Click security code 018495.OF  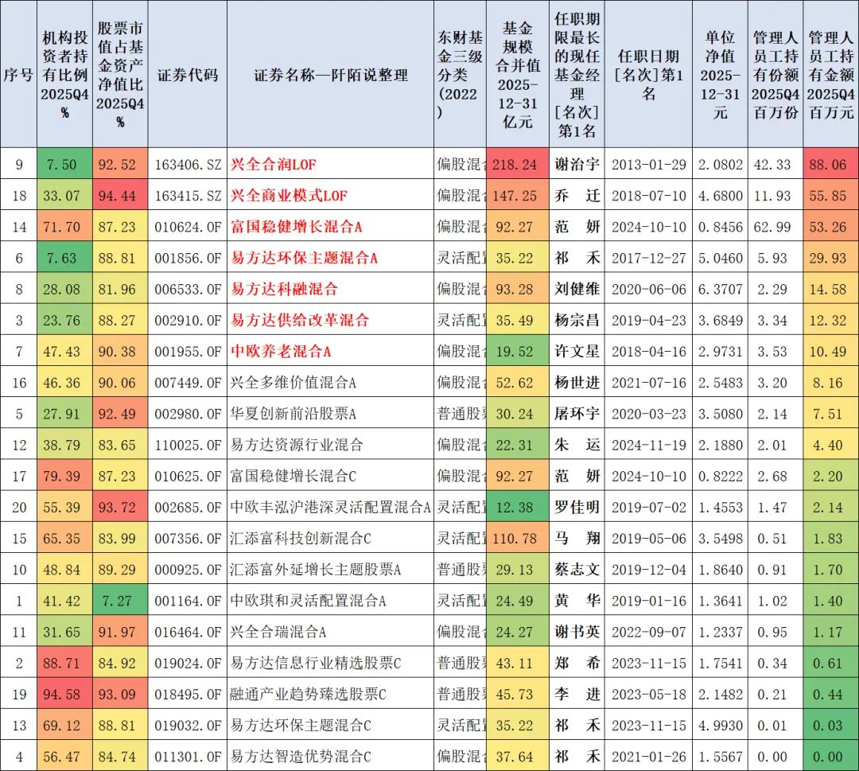188,695
